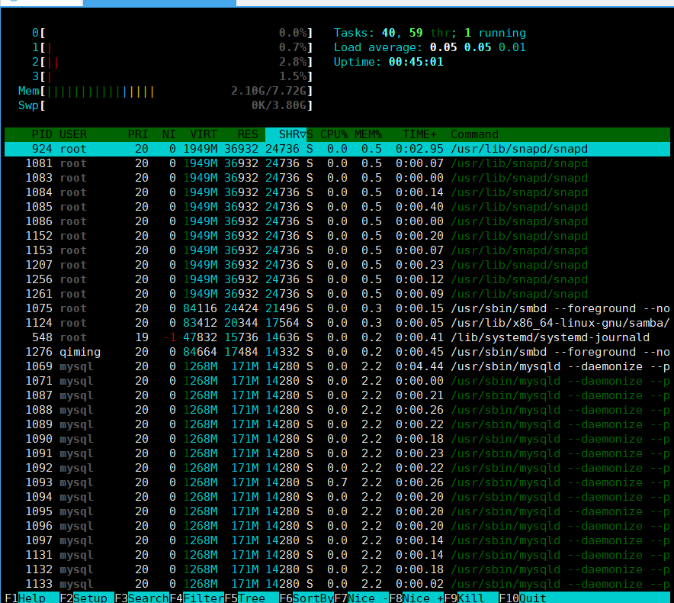Screen dimensions: 674x603
Task: Sort by MEM% column header
Action: (368, 134)
